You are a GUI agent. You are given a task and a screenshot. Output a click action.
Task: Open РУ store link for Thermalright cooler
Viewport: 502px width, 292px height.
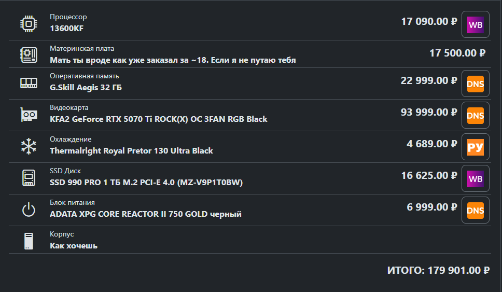tap(475, 147)
